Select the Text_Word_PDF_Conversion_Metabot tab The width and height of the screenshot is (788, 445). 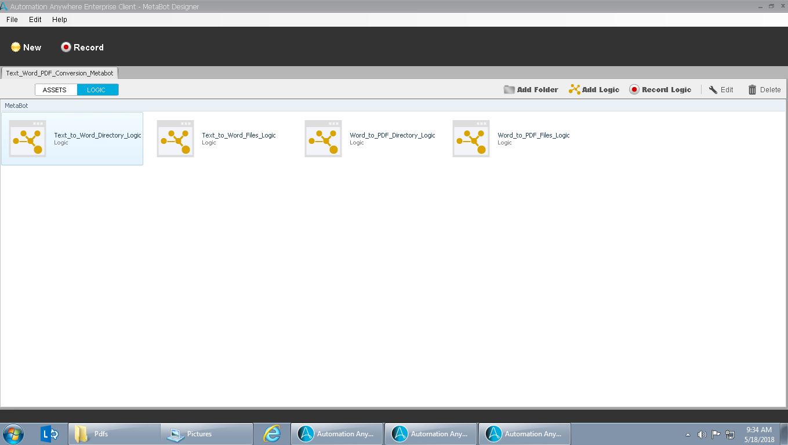[x=60, y=73]
